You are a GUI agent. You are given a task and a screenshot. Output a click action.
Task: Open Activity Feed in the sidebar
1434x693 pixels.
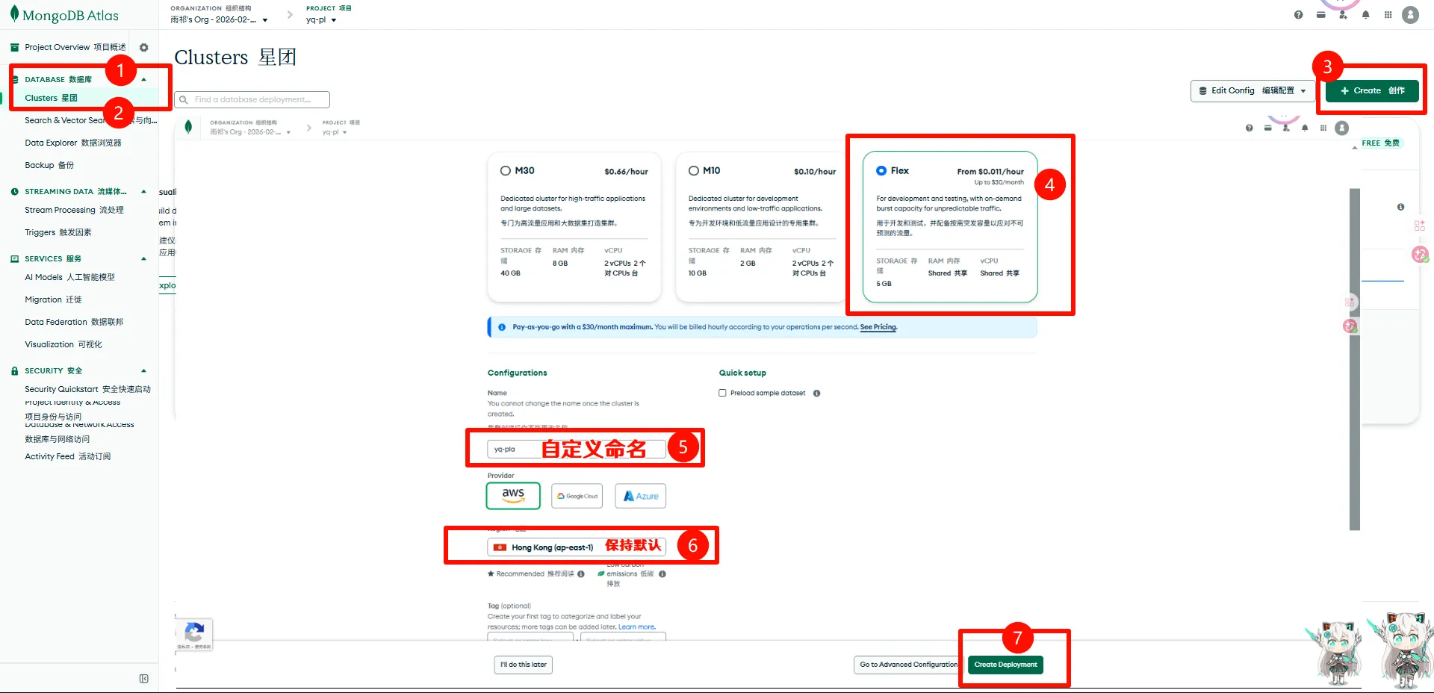click(67, 457)
